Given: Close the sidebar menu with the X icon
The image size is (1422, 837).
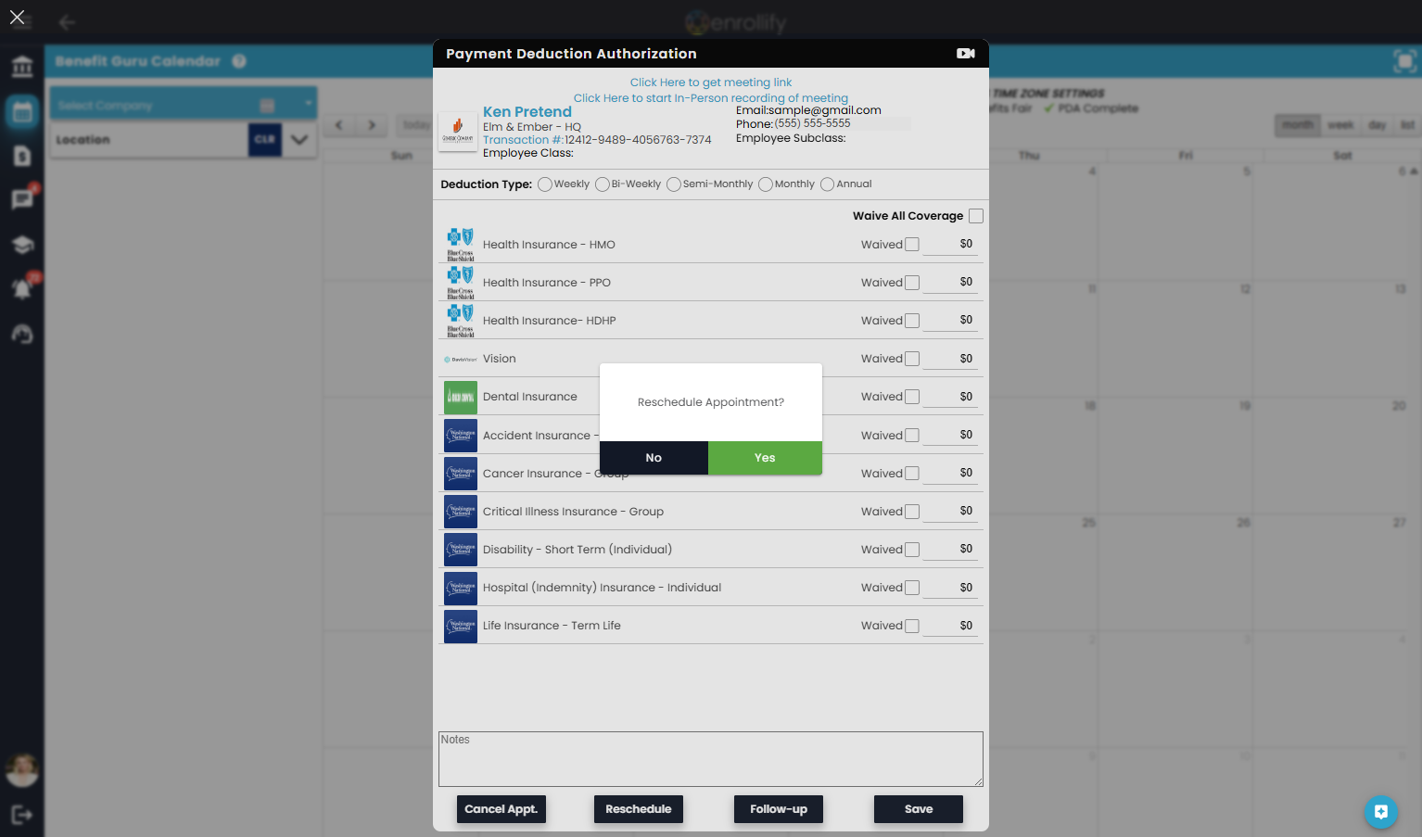Looking at the screenshot, I should coord(18,18).
